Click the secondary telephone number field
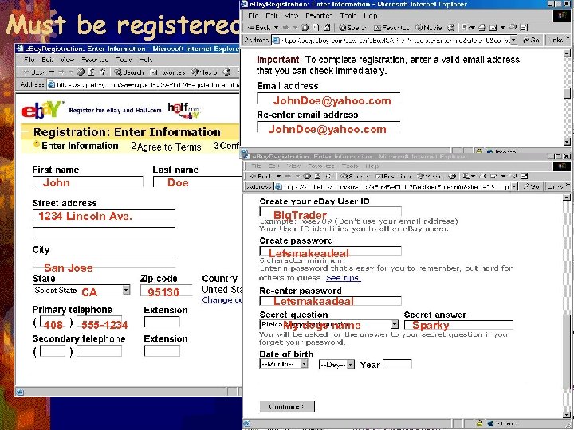 (99, 351)
